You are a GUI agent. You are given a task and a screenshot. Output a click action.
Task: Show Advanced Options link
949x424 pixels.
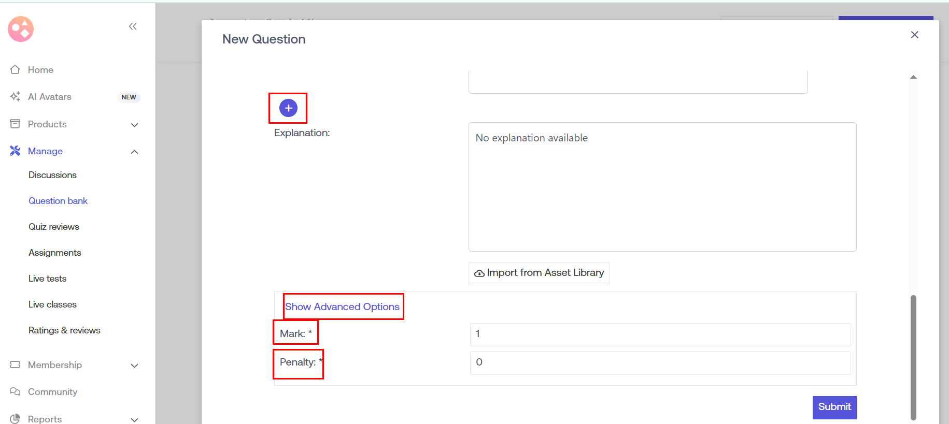click(x=342, y=306)
